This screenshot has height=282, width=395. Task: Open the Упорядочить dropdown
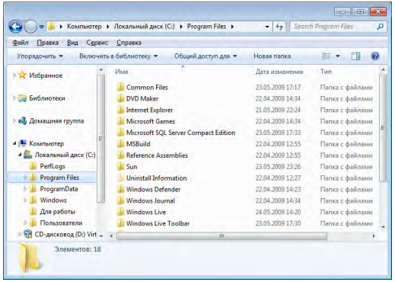(40, 56)
